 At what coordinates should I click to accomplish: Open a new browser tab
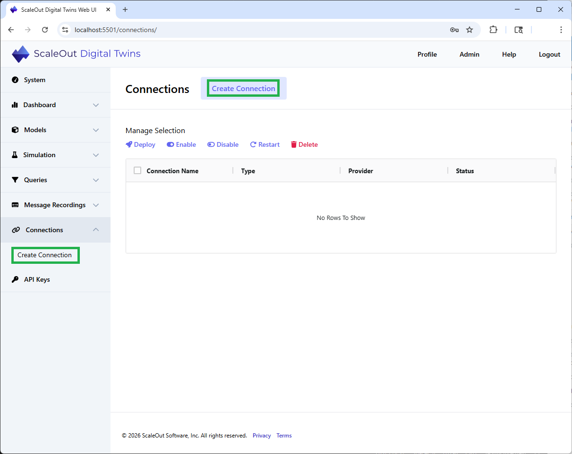tap(125, 9)
